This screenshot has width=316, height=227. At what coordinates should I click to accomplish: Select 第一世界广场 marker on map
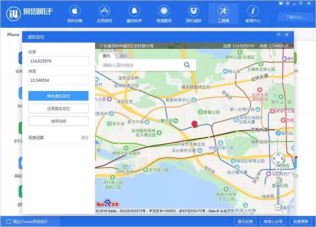(x=258, y=109)
